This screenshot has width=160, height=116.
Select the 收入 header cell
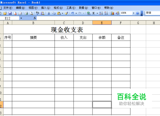point(64,37)
